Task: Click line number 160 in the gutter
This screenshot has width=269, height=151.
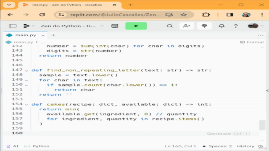Action: [x=17, y=133]
